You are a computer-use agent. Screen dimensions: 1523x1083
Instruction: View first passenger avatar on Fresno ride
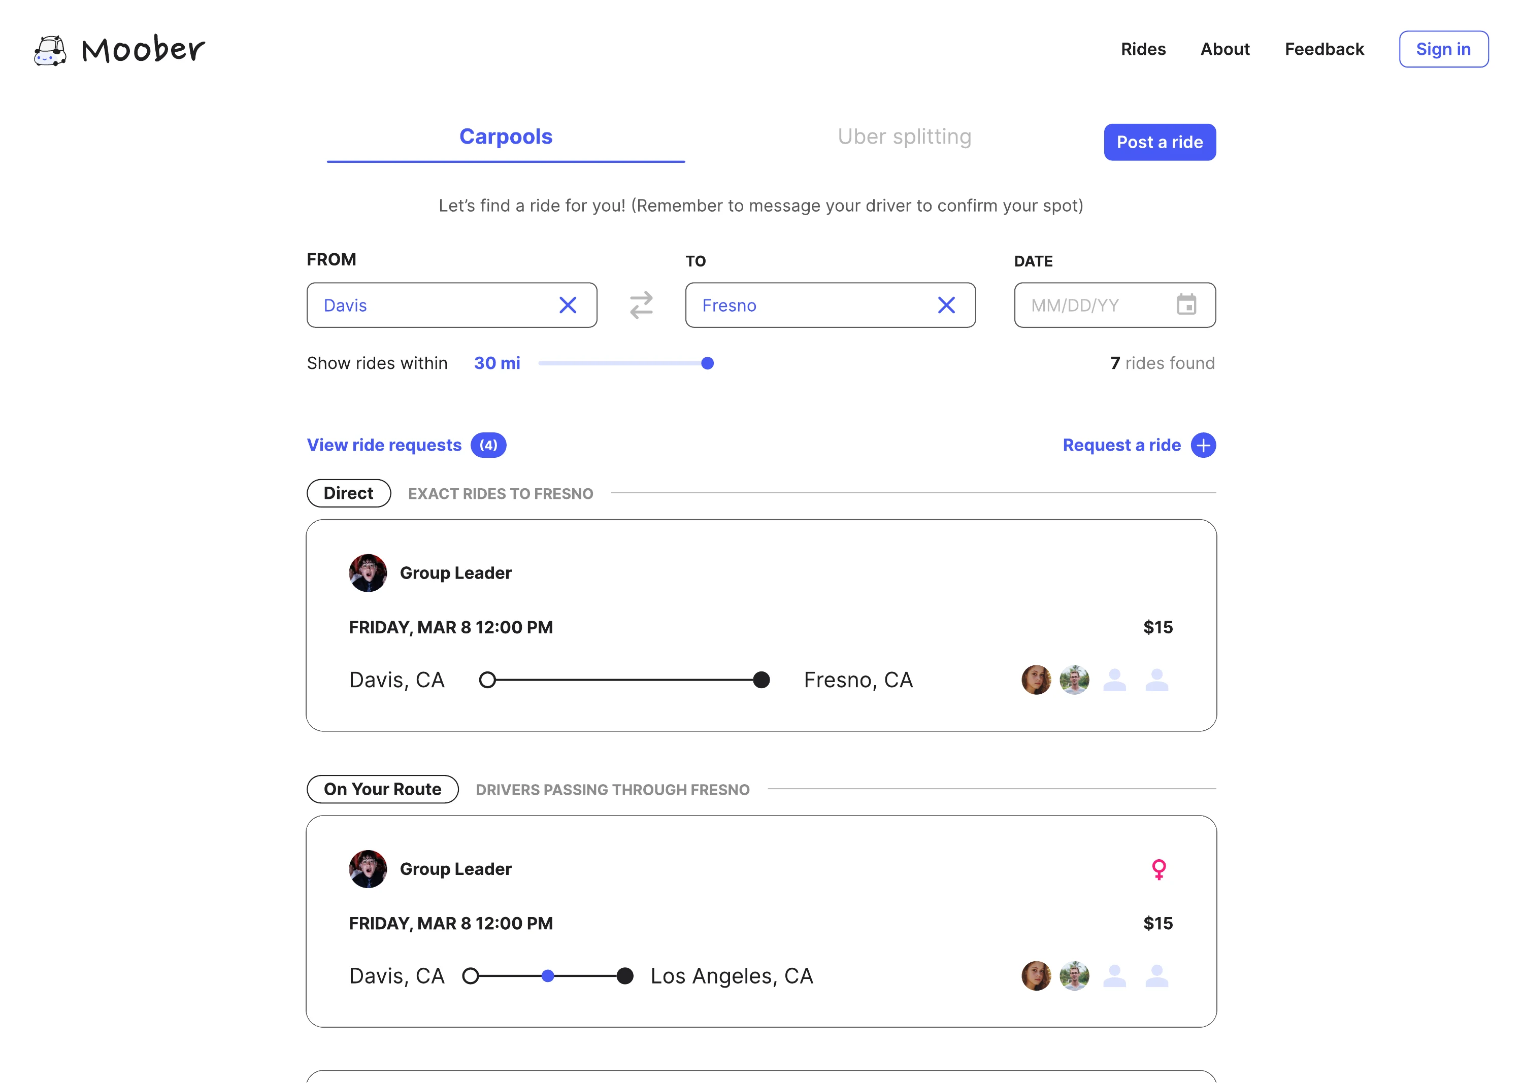point(1036,680)
